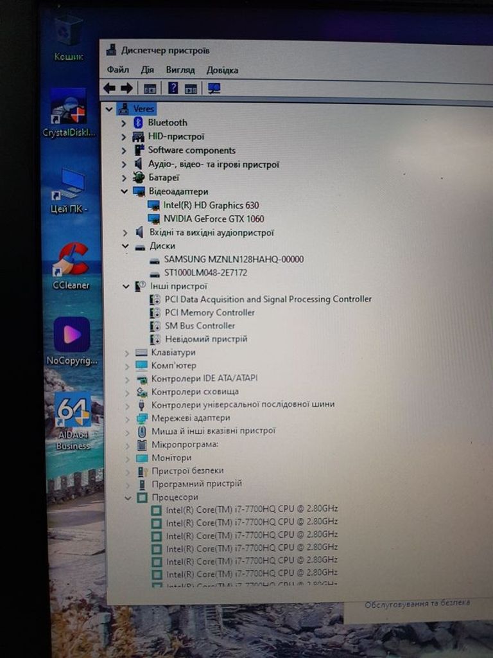Screen dimensions: 493x658
Task: Select Контролери сховища
Action: [x=195, y=391]
